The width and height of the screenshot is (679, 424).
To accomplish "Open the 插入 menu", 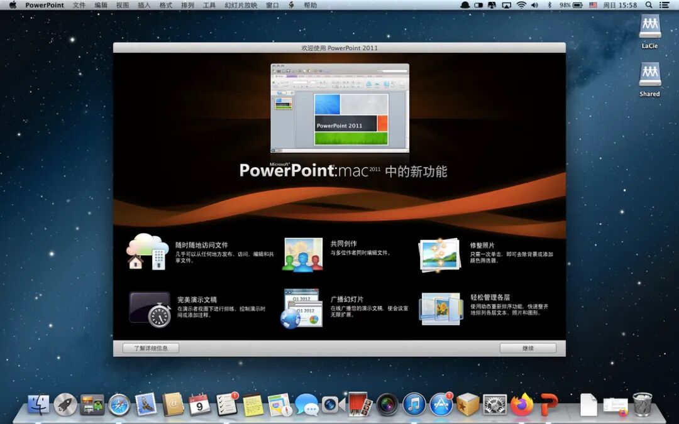I will 144,5.
